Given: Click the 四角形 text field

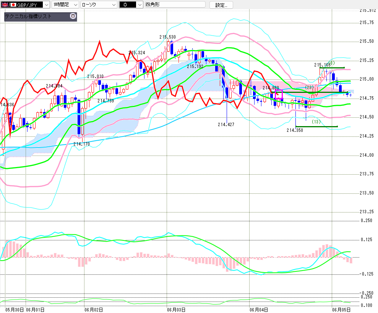Looking at the screenshot, I should pyautogui.click(x=175, y=4).
